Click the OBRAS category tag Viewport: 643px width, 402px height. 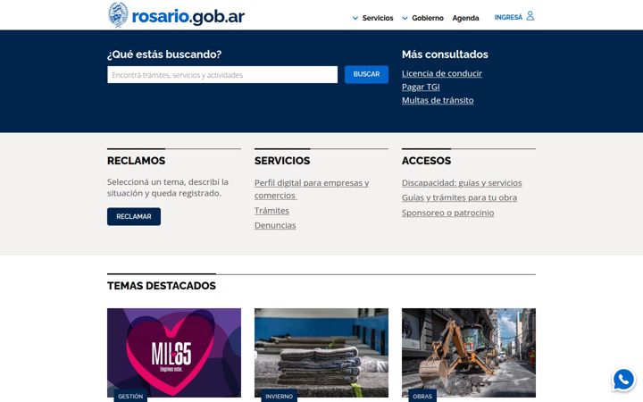click(x=422, y=396)
